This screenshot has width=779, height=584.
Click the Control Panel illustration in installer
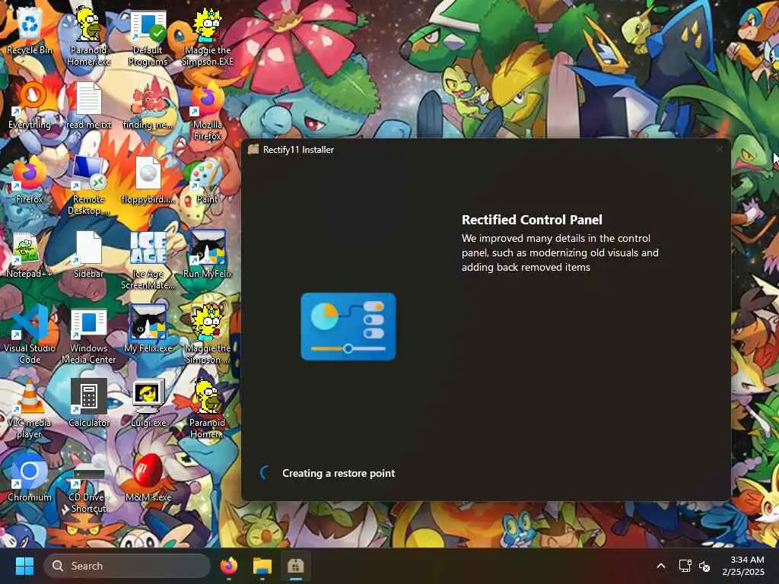pyautogui.click(x=348, y=327)
